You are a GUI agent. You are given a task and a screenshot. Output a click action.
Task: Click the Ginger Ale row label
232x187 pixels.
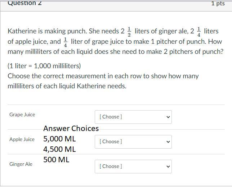tap(21, 164)
